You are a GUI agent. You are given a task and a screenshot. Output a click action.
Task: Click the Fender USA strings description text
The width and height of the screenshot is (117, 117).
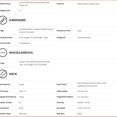coord(35,63)
